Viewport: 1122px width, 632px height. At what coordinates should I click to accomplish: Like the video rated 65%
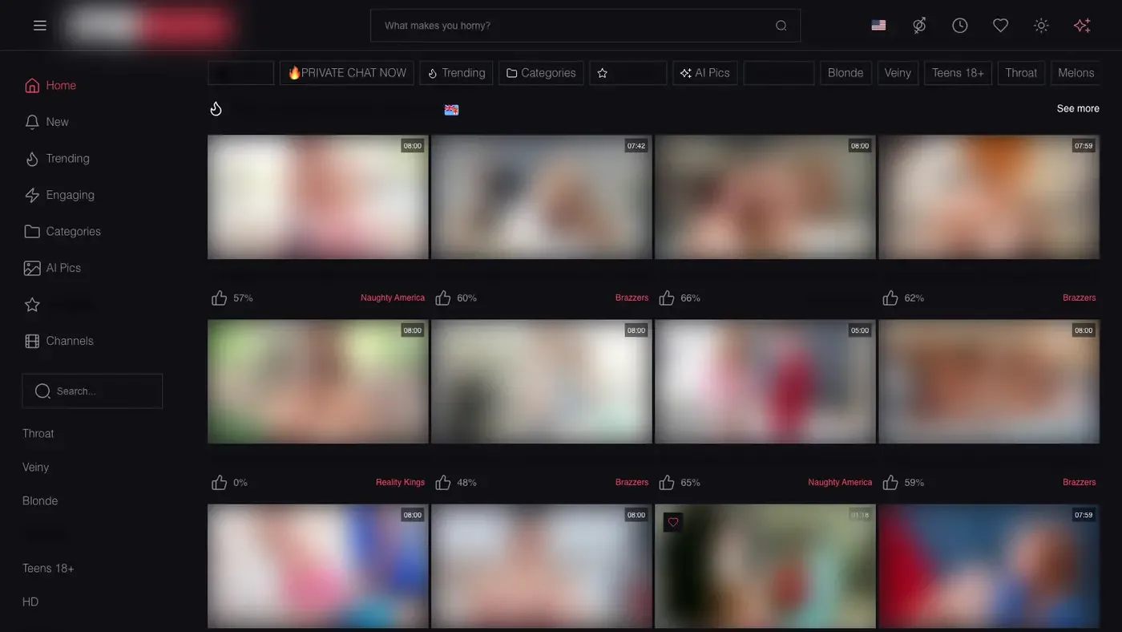point(666,482)
